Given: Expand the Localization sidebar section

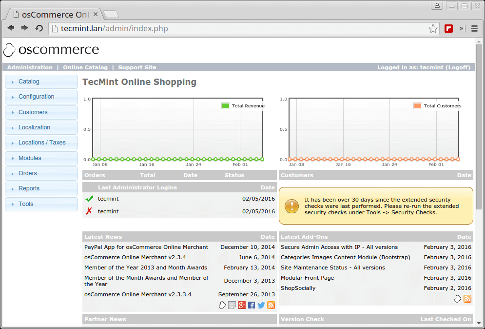Looking at the screenshot, I should click(x=41, y=127).
